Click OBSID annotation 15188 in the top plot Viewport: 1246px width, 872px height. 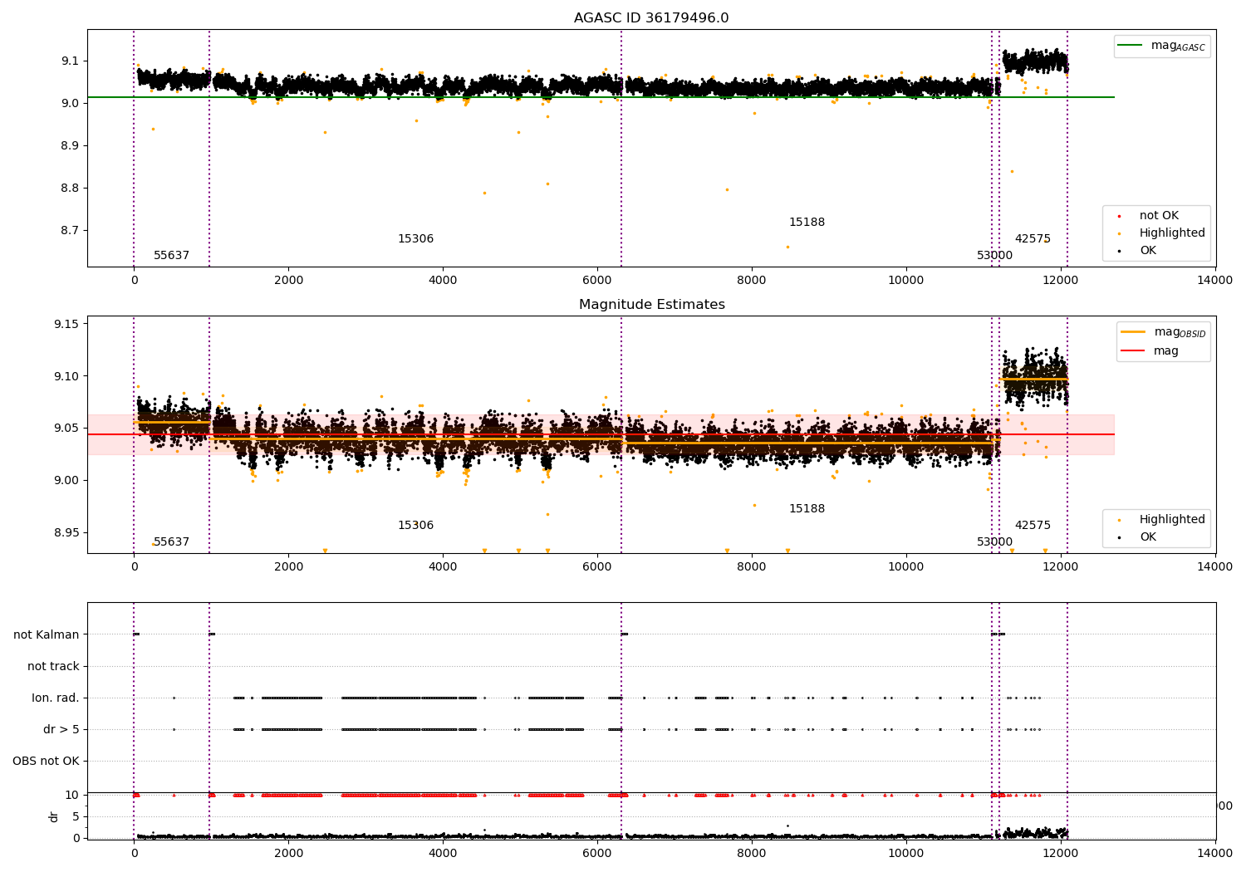tap(807, 223)
